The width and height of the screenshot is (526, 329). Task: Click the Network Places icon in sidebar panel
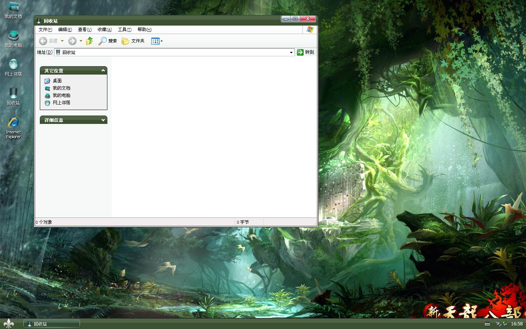click(x=47, y=103)
